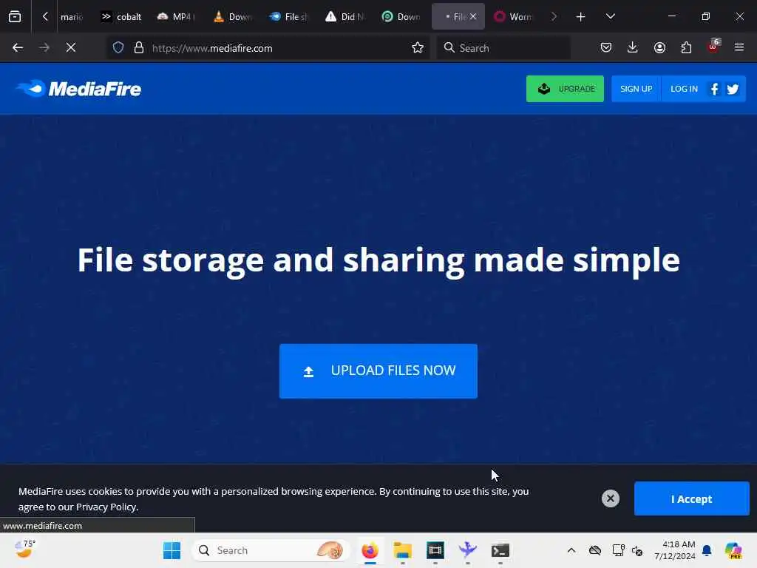Dismiss the cookie banner with X

(x=610, y=498)
